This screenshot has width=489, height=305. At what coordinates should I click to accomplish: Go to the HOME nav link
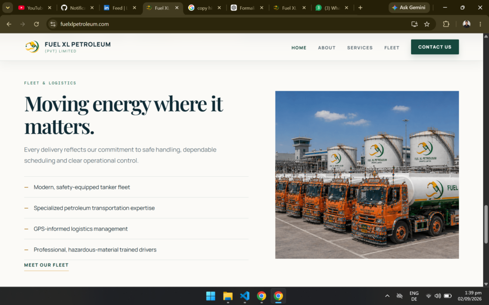tap(299, 48)
